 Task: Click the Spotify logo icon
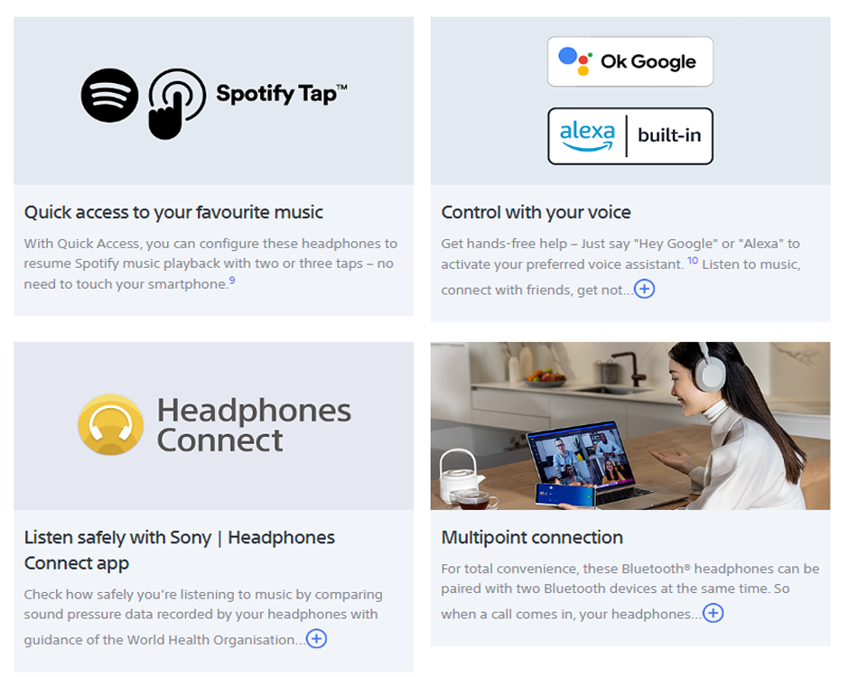pos(109,95)
